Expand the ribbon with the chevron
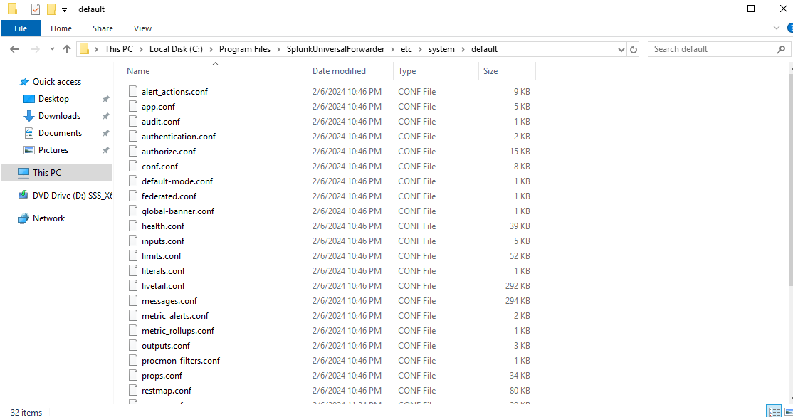Image resolution: width=793 pixels, height=417 pixels. [x=777, y=28]
